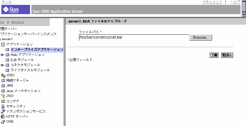Click the アプリケーション list icon
Viewport: 246px width, 126px height.
(3, 45)
